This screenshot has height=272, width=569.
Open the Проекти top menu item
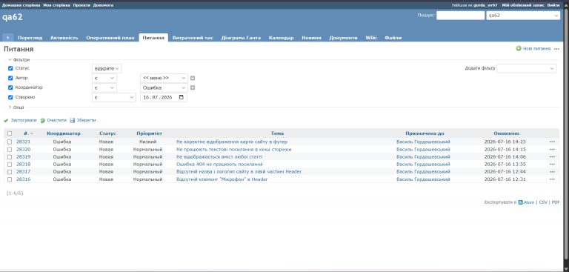81,5
